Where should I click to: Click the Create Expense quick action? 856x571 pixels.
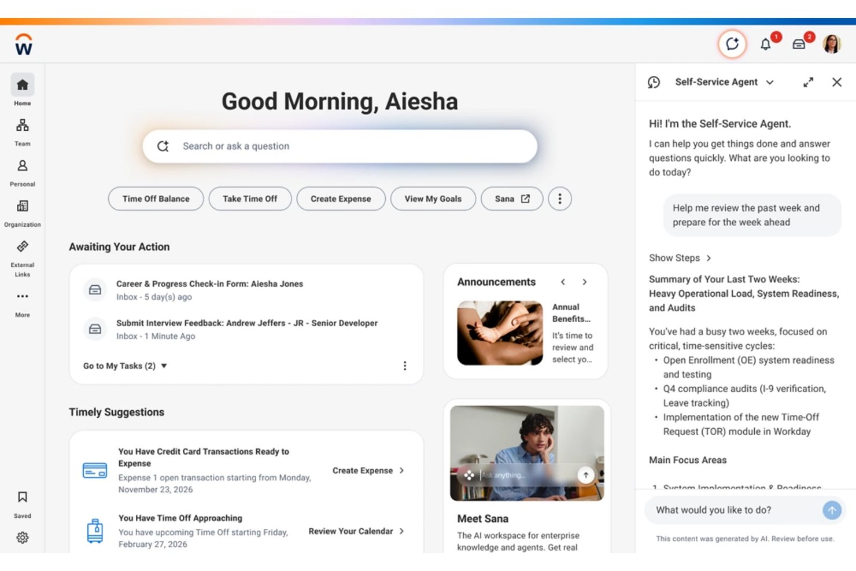(341, 199)
